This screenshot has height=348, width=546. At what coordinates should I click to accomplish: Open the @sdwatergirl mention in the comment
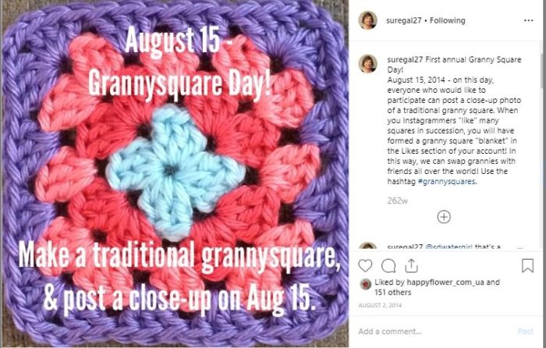448,247
